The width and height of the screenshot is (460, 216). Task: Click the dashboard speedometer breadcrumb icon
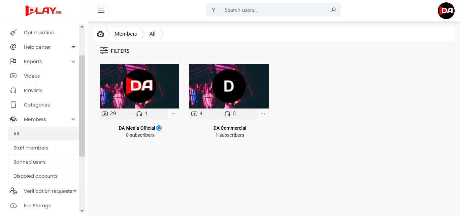pos(100,34)
